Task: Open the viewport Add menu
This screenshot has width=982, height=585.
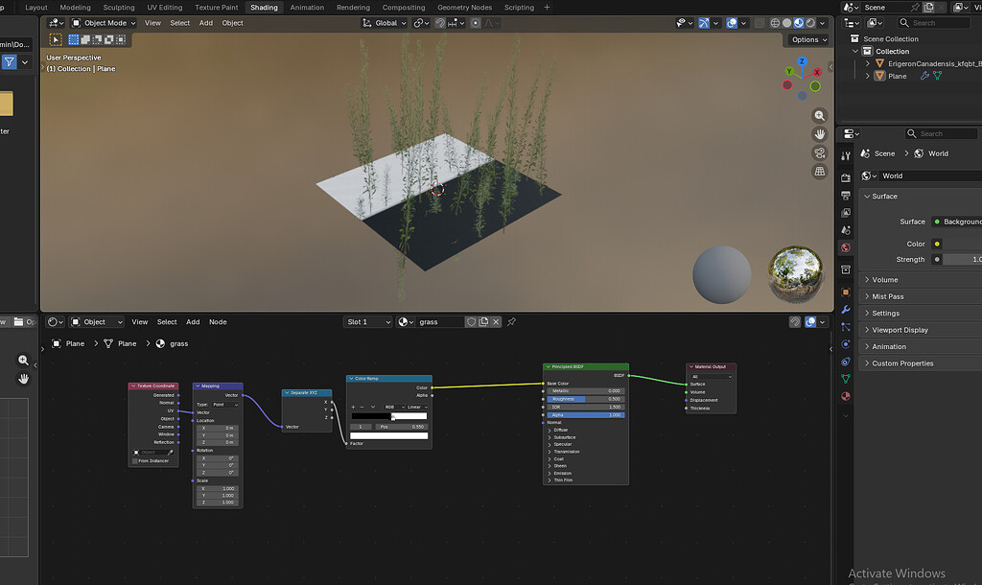Action: [205, 23]
